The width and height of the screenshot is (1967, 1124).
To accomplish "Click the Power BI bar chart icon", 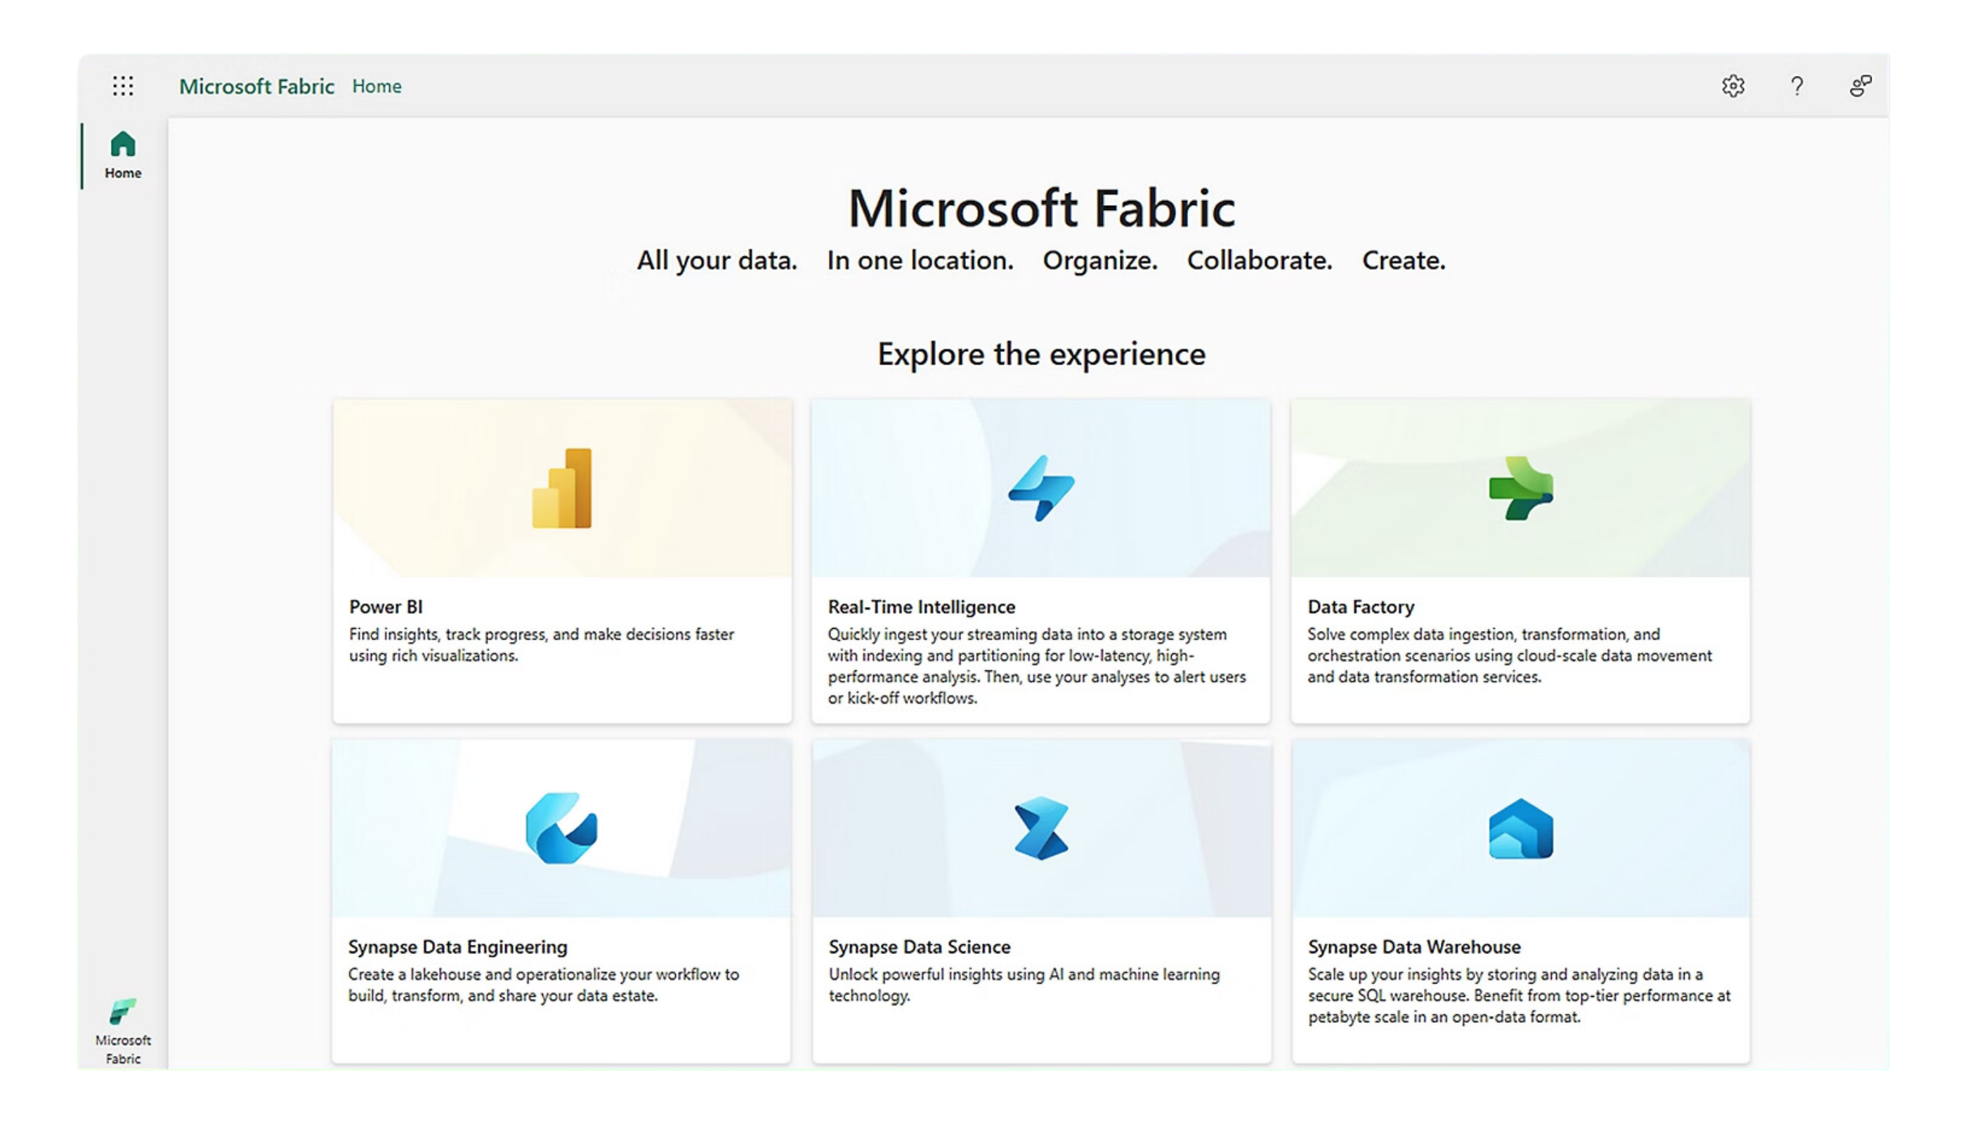I will pos(562,488).
